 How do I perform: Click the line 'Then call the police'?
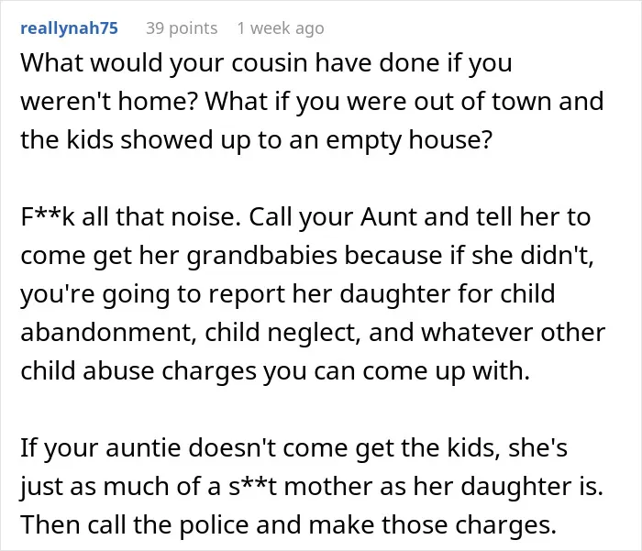click(x=289, y=524)
